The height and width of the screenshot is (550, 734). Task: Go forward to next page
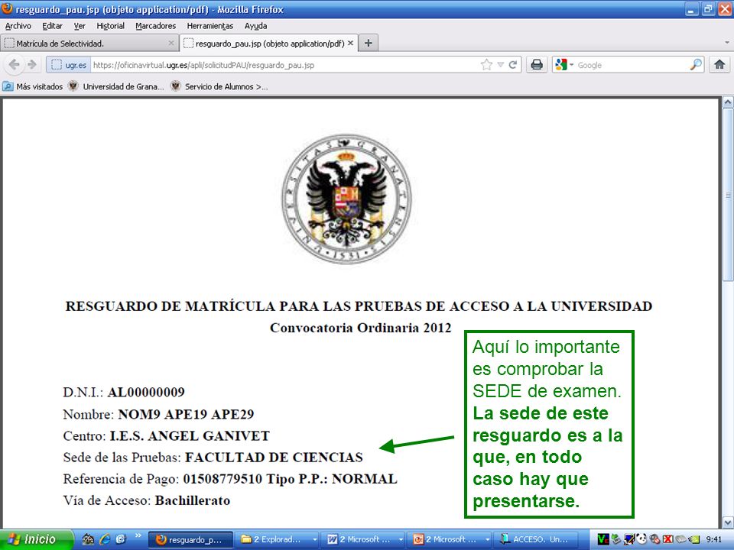point(32,64)
